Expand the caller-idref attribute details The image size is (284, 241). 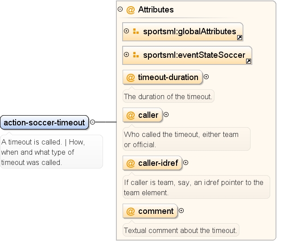coord(185,163)
